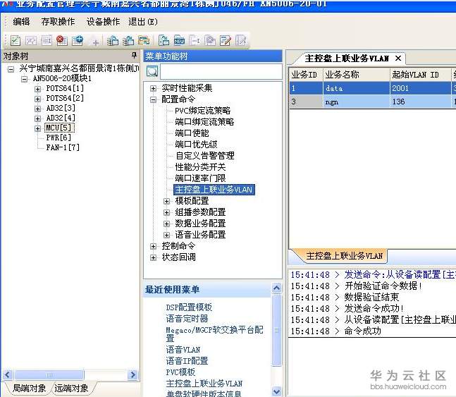Select 端口绑定流策略 command
456x397 pixels.
(204, 122)
